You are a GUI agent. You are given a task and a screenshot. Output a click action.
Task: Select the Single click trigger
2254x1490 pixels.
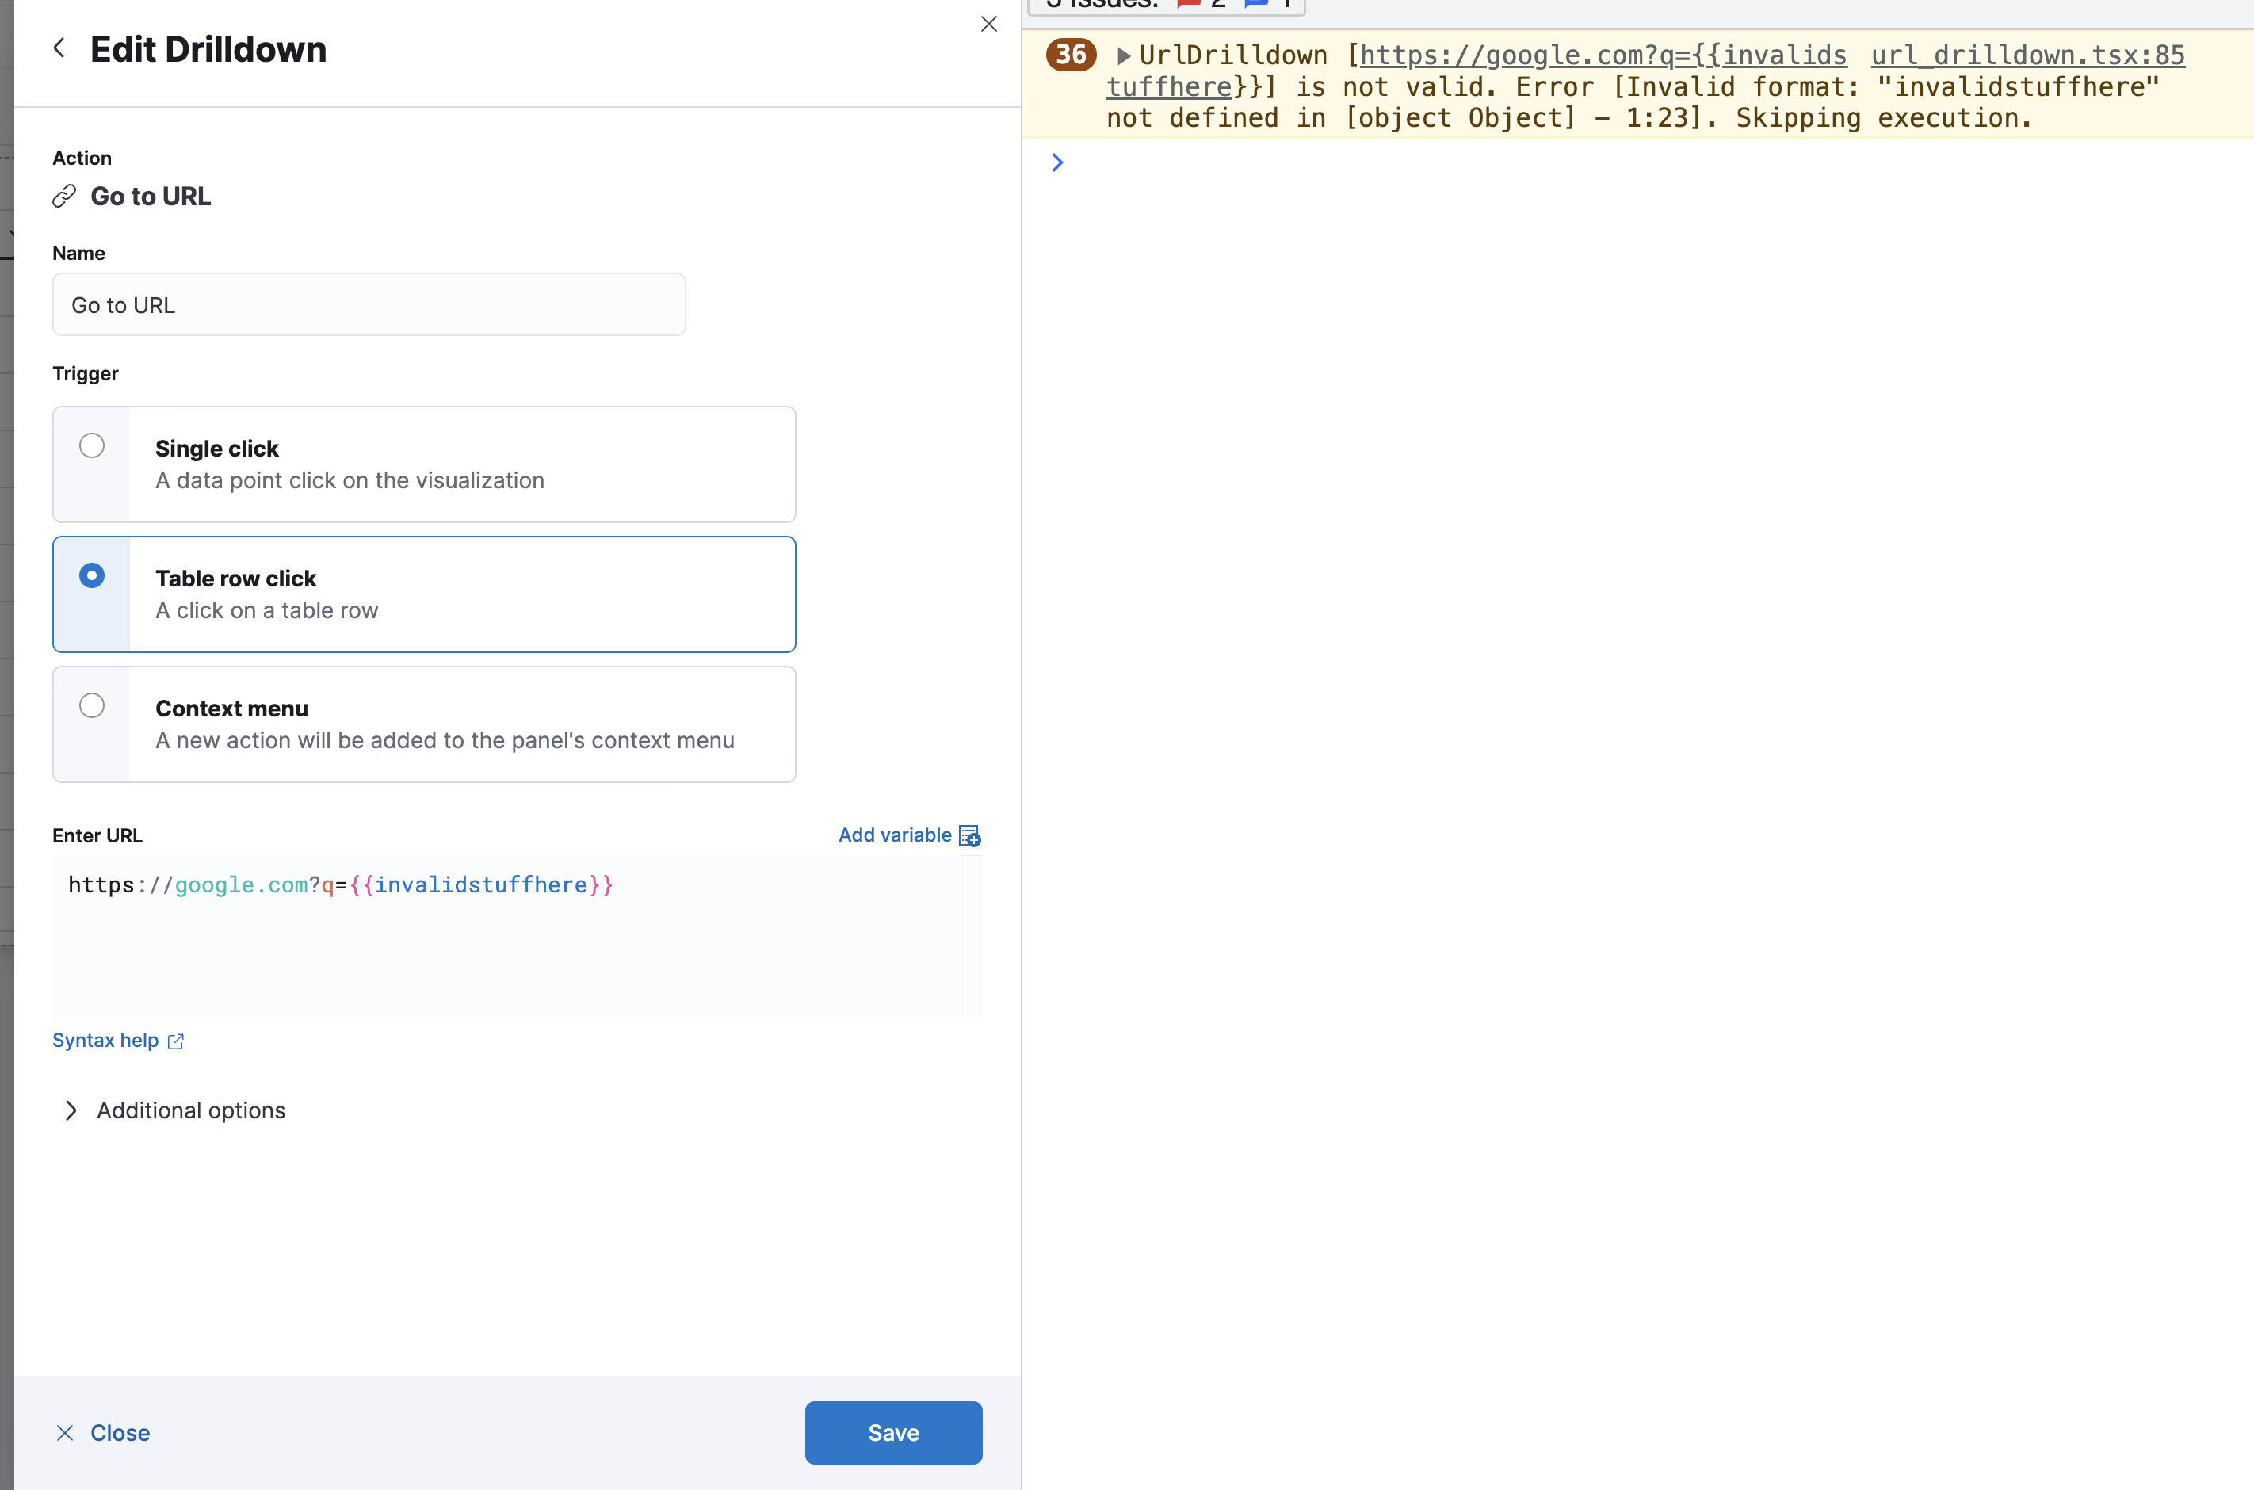pyautogui.click(x=91, y=444)
